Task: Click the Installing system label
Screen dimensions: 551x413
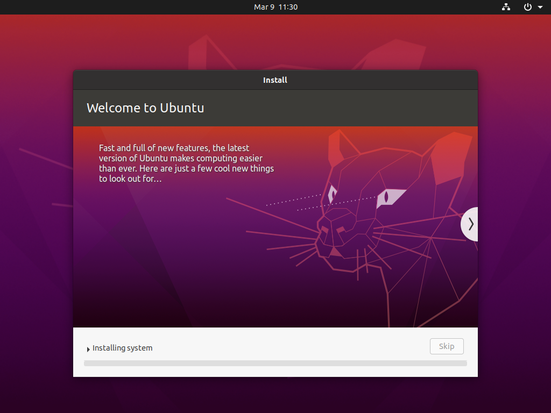Action: coord(122,348)
